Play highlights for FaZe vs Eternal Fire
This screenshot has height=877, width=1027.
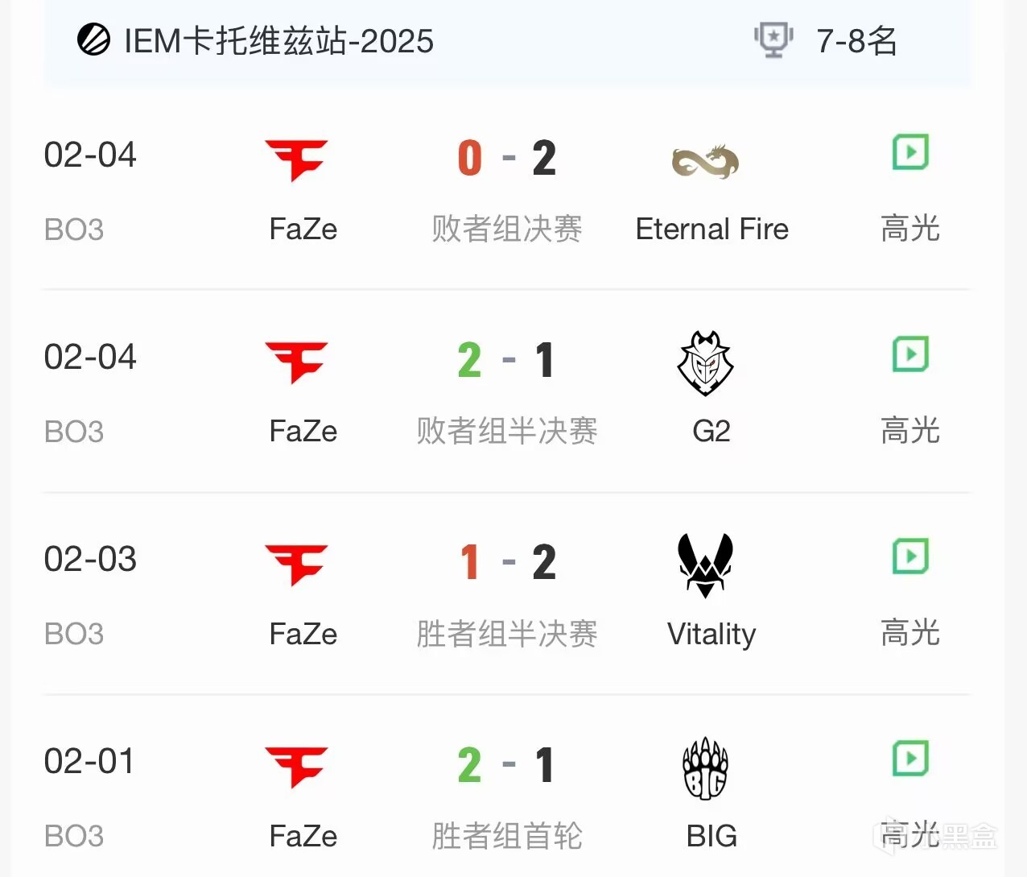point(910,152)
